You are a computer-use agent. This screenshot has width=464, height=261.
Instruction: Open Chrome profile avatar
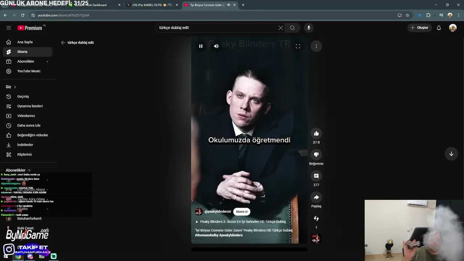[x=450, y=15]
